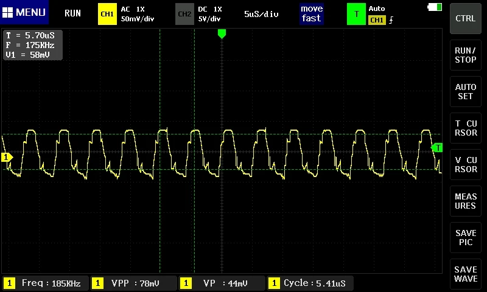Save screenshot with SAVE PIC
487x292 pixels.
(x=465, y=238)
